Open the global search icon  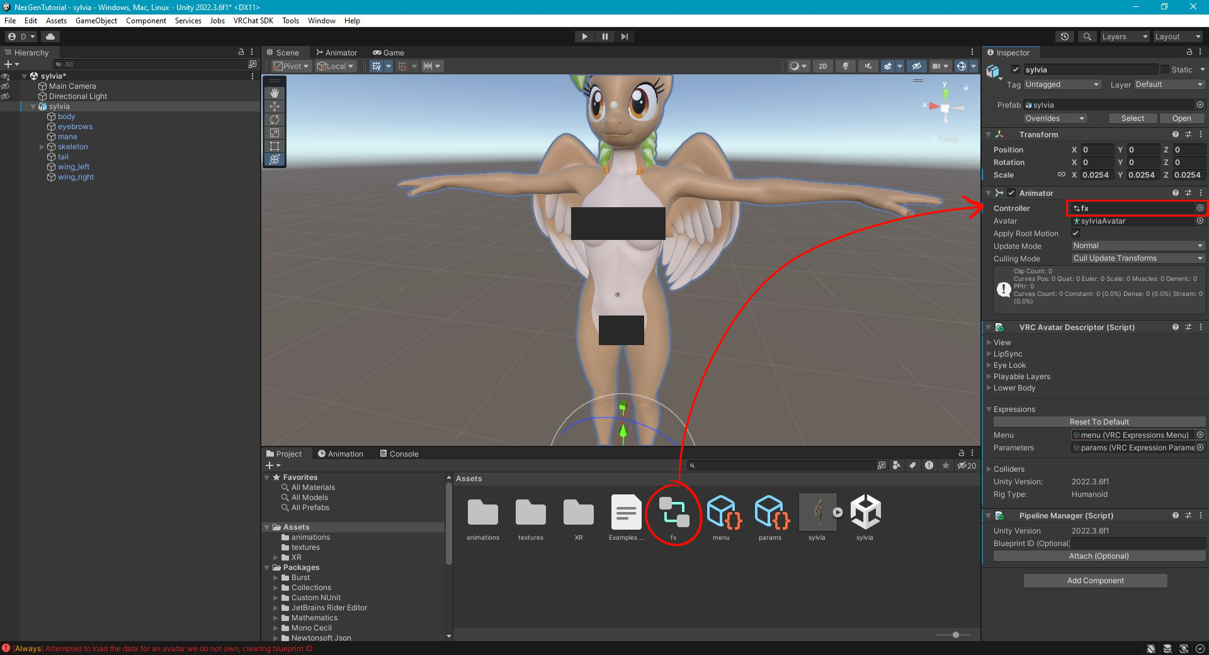[1087, 37]
